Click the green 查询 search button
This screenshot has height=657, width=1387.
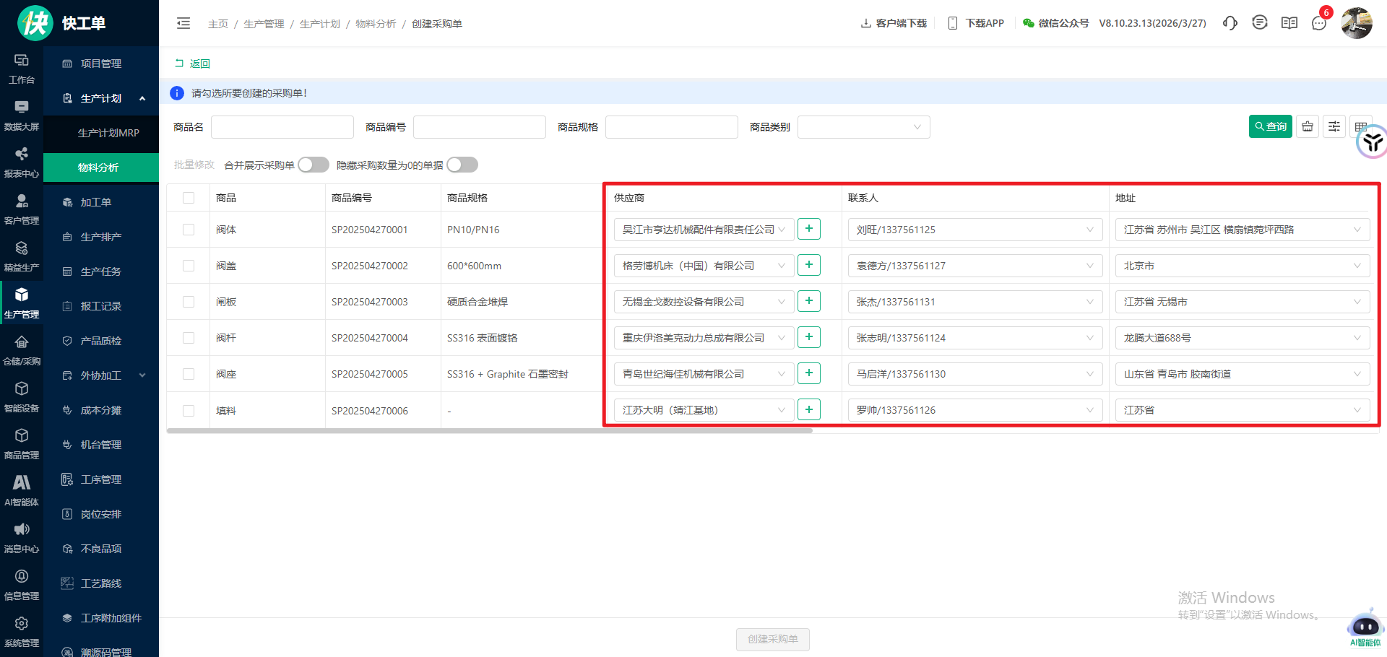pos(1270,126)
